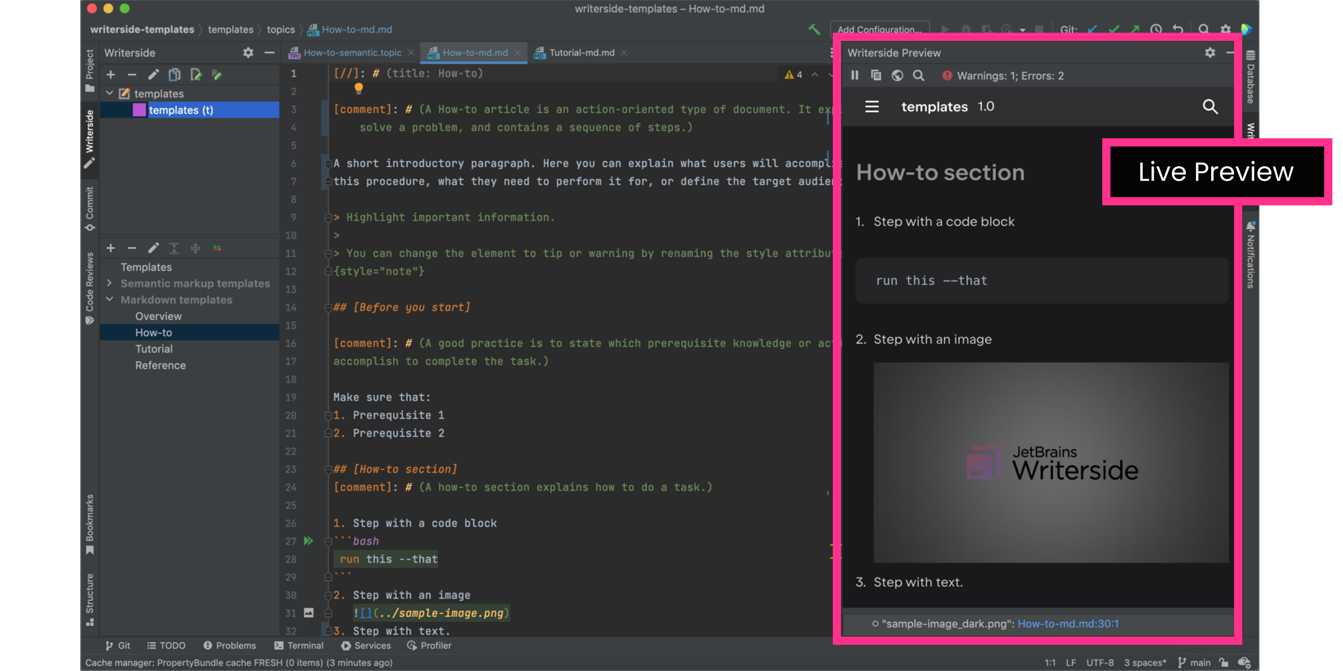The width and height of the screenshot is (1343, 671).
Task: Open the Services tool window
Action: tap(366, 646)
